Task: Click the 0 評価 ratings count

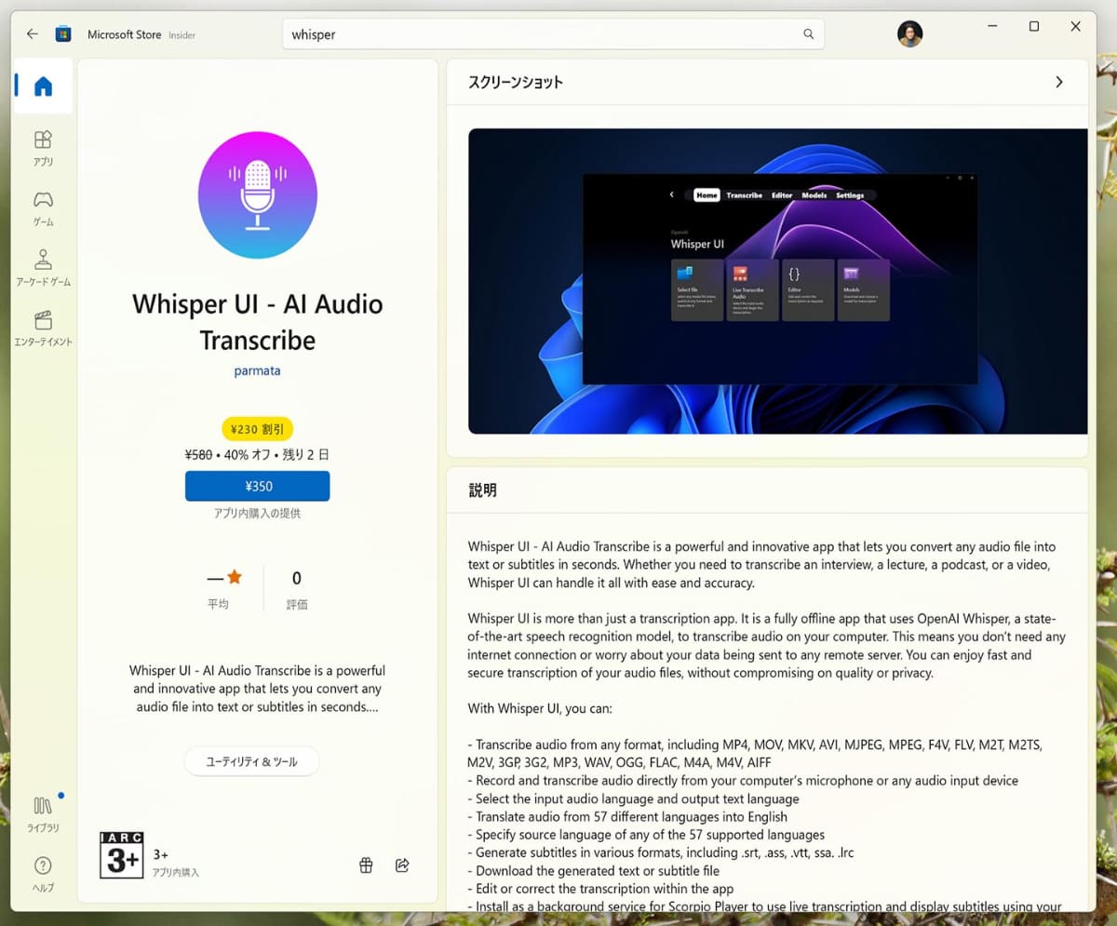Action: pos(297,590)
